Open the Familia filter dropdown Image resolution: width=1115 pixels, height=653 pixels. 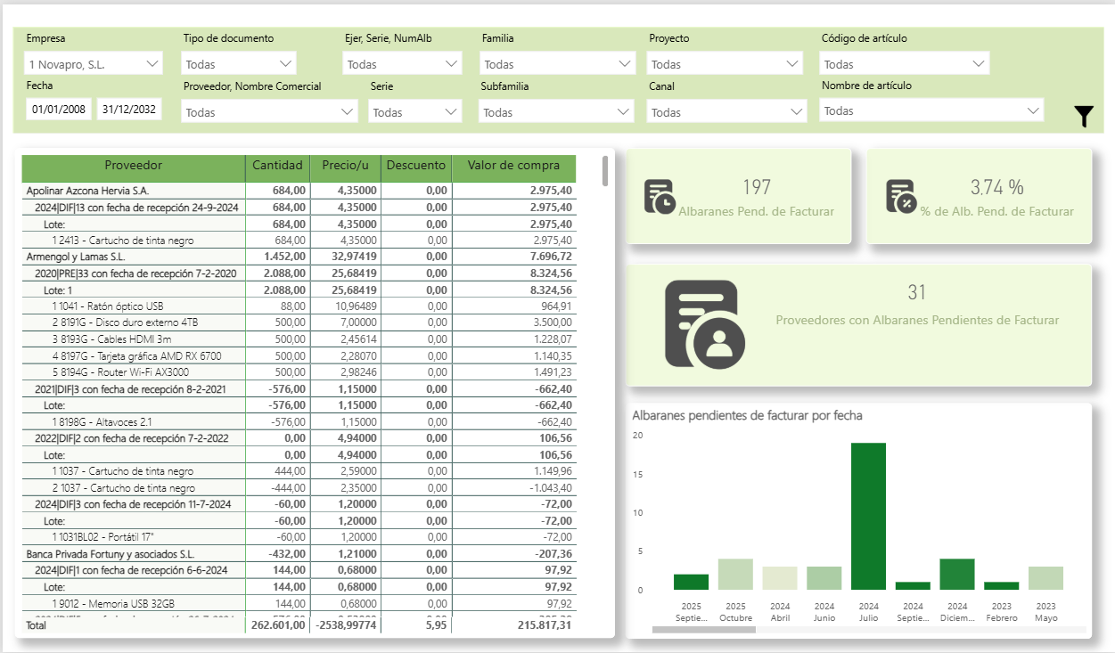point(557,64)
